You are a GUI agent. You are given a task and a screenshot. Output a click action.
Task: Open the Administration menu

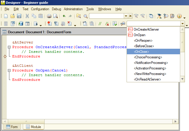[x=73, y=9]
